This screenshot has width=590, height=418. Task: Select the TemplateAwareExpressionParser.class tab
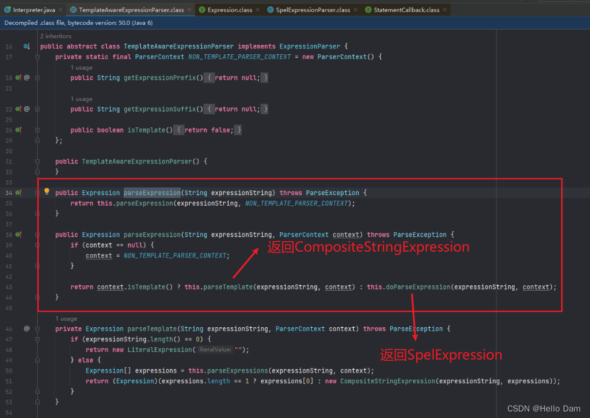click(131, 10)
